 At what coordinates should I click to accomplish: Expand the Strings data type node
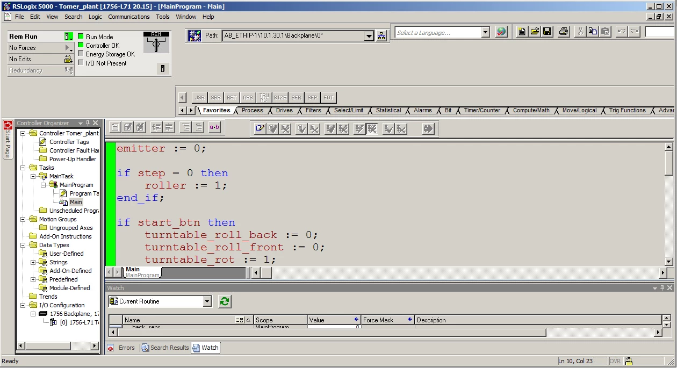point(33,262)
